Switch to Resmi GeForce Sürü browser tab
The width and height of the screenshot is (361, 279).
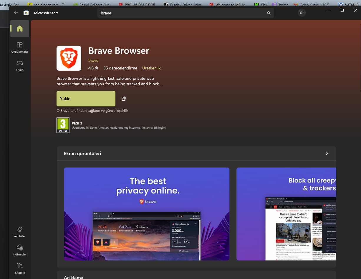click(92, 5)
